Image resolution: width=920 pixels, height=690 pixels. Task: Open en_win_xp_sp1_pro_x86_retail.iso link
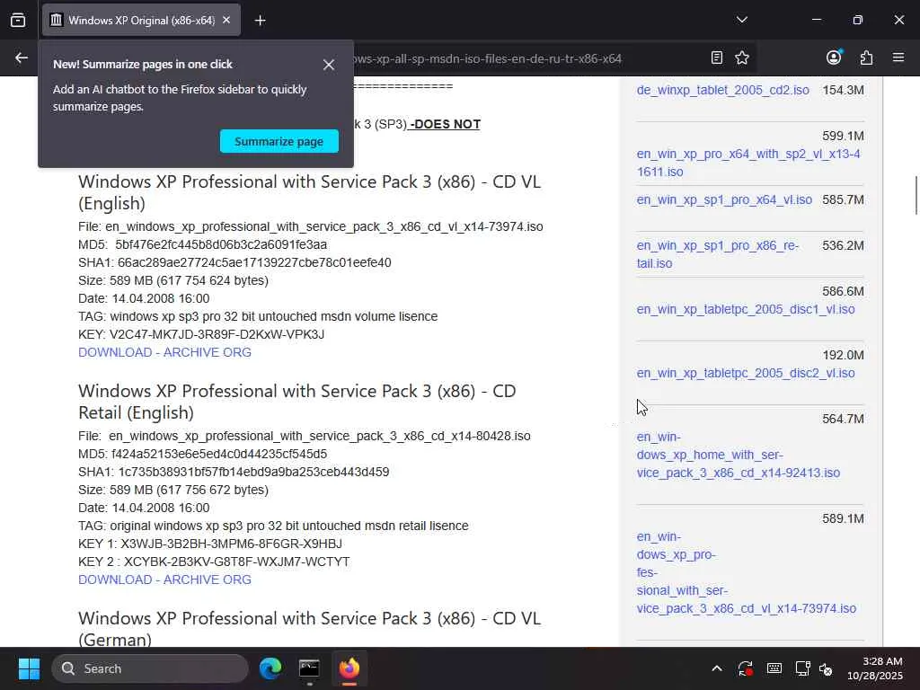pos(718,254)
